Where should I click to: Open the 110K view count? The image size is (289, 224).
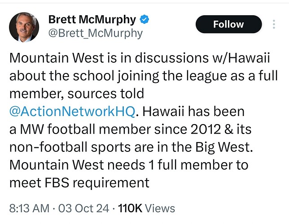(x=130, y=208)
